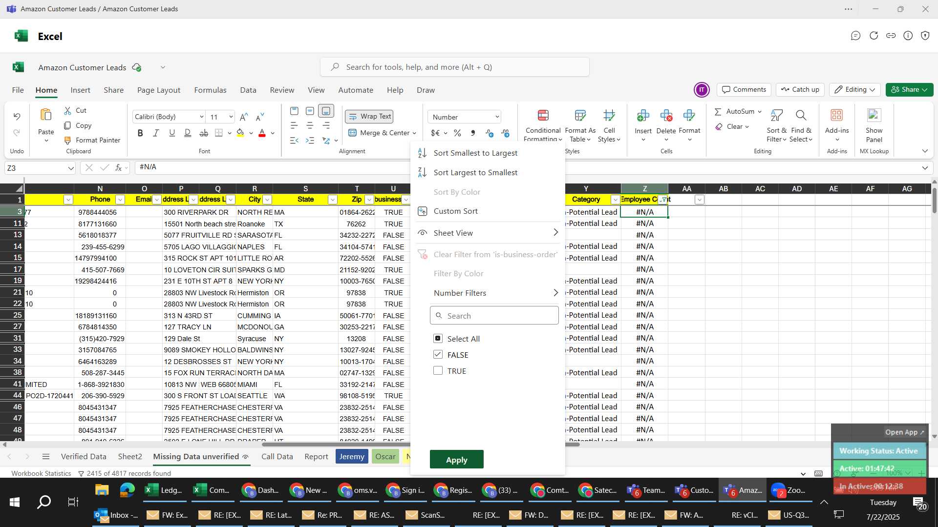Open the font name dropdown

(x=201, y=117)
